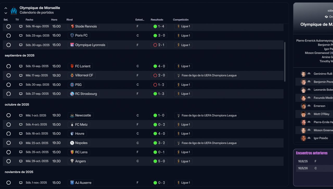Click the TV icon for Stade Rennais match

pyautogui.click(x=21, y=26)
